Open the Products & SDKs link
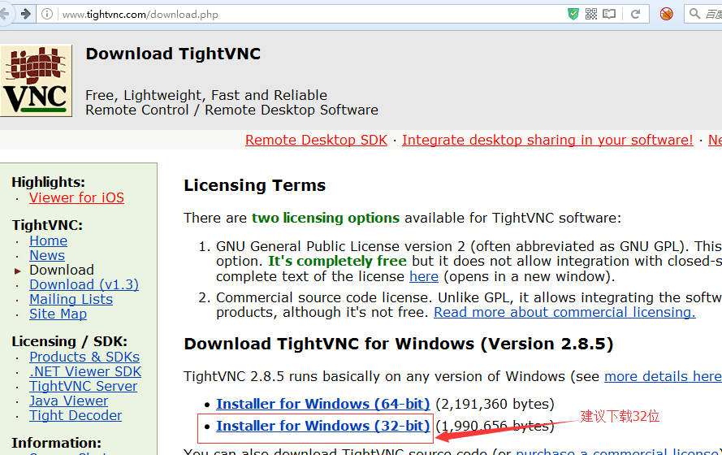 click(84, 357)
